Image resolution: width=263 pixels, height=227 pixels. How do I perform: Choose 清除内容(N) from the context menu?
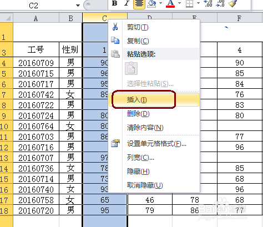pyautogui.click(x=154, y=128)
